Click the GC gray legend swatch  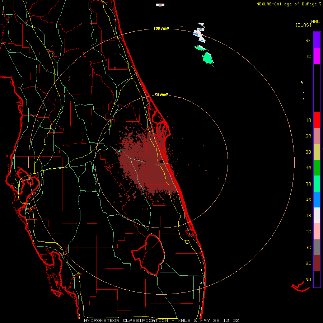point(317,247)
